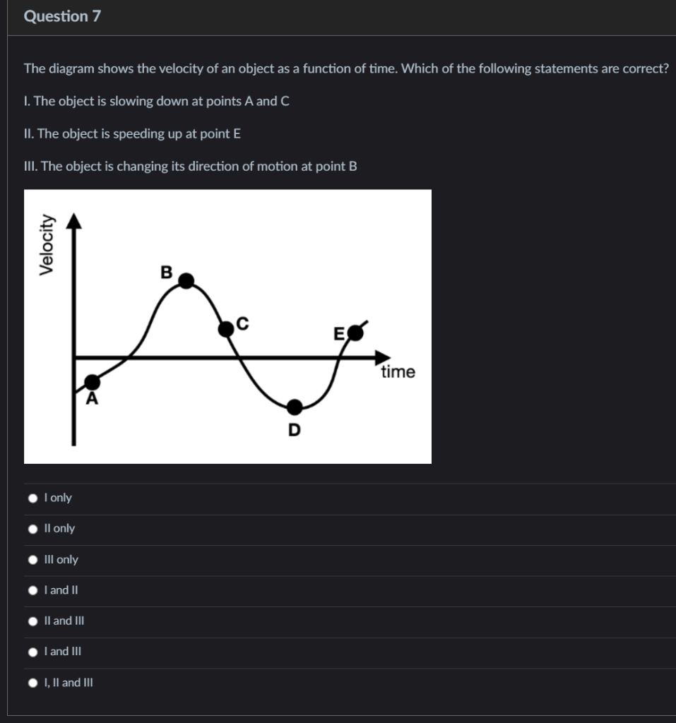Select the "I and III" answer option

61,652
